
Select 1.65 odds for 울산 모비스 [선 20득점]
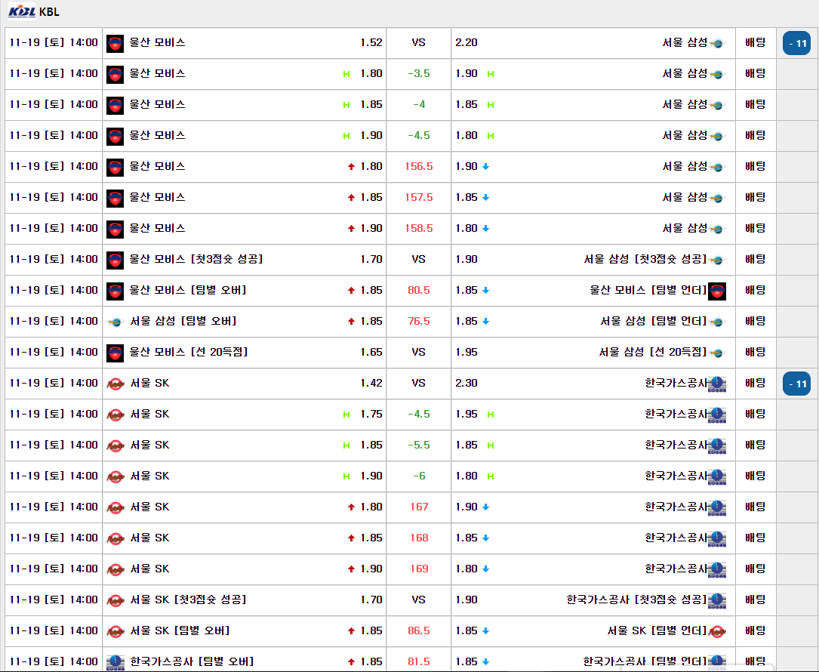371,352
